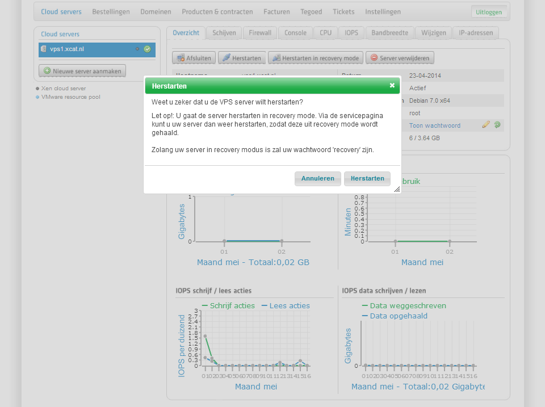Close the Herstarten dialog with the X
This screenshot has width=545, height=407.
point(392,86)
